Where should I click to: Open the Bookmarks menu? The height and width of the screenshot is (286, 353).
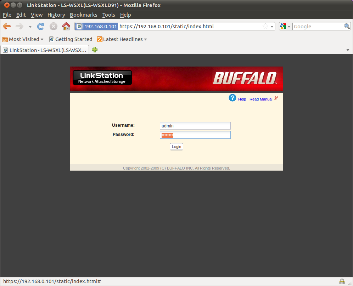tap(84, 15)
